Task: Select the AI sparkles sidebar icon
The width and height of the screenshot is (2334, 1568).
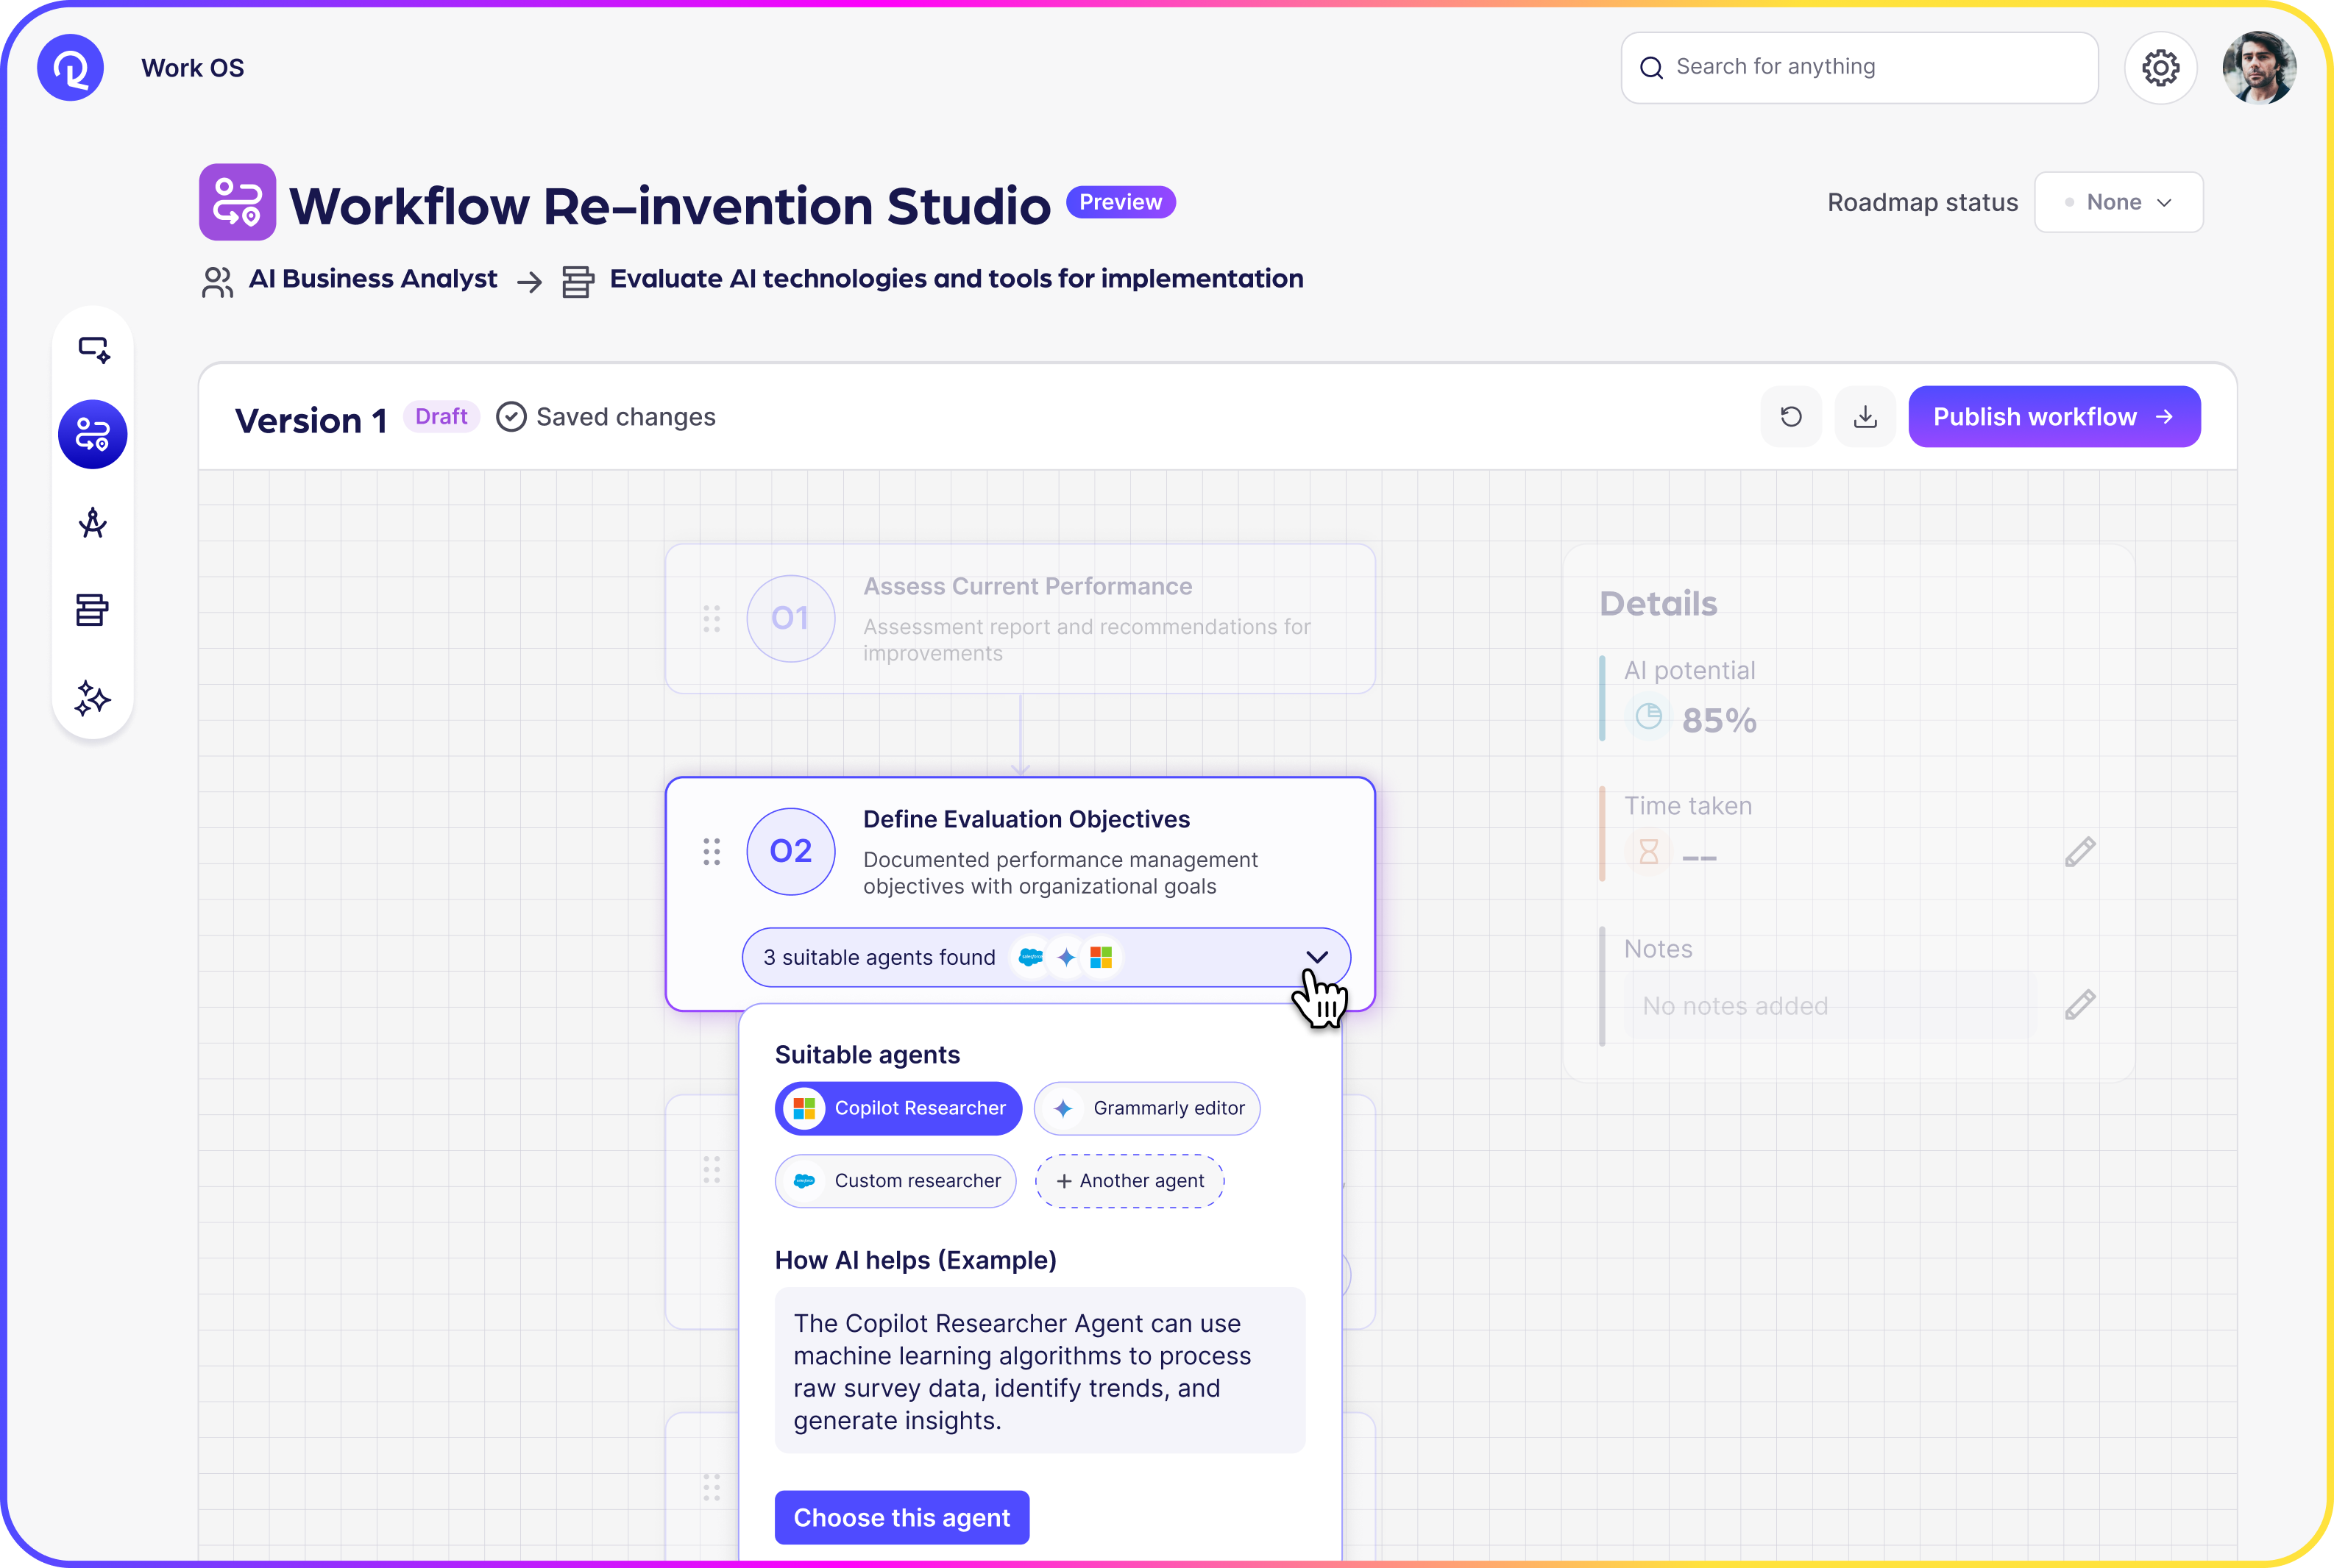Action: click(92, 698)
